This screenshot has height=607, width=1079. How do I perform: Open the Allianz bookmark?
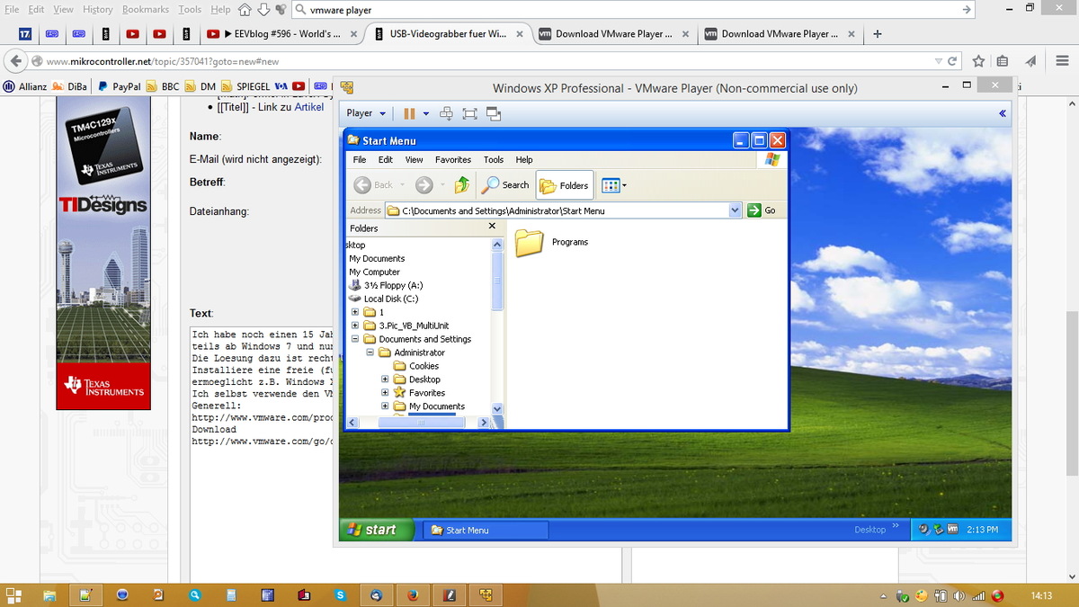coord(25,86)
